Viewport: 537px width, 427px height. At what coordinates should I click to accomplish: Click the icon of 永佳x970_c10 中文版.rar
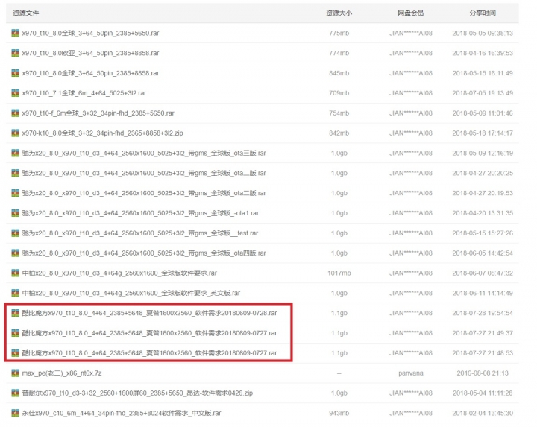(15, 413)
